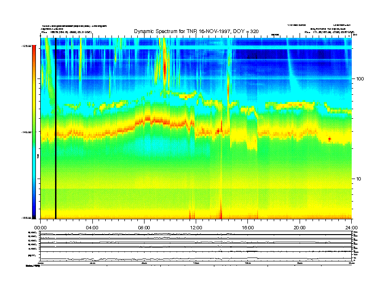Click the title 'Dynamic Spectrum for TNR 16-NOV-1997'
Viewport: 379px width, 293px height.
(x=182, y=32)
